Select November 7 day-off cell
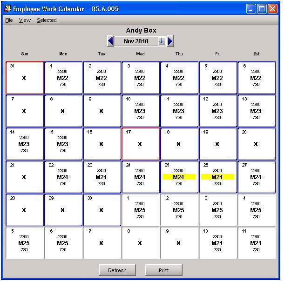Image resolution: width=298 pixels, height=281 pixels. pyautogui.click(x=25, y=111)
